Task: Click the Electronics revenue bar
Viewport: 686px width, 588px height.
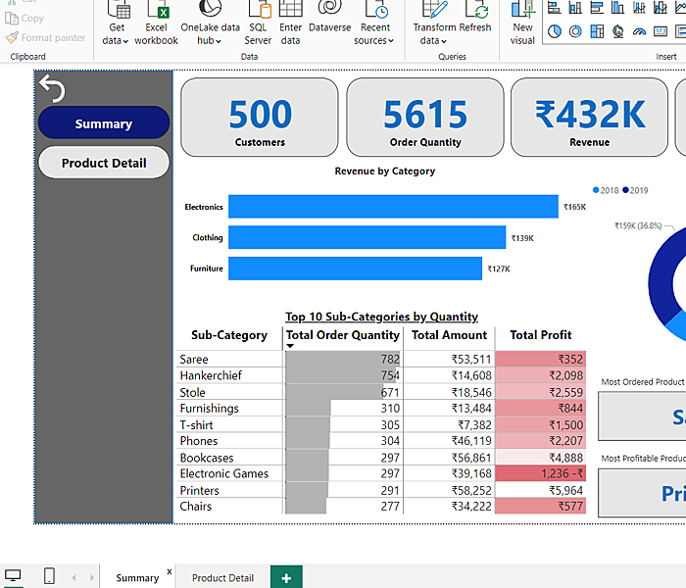Action: 392,207
